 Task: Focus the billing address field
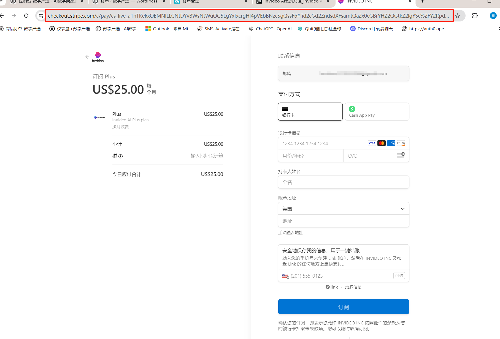344,221
